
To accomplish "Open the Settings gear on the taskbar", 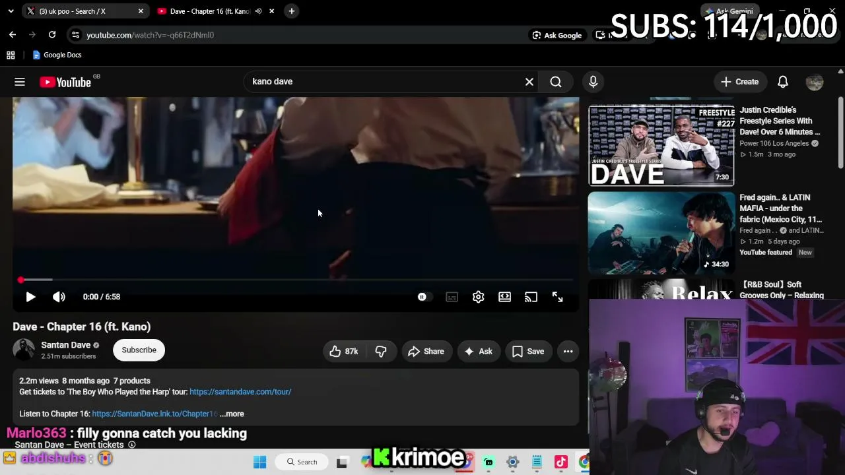I will [x=512, y=462].
